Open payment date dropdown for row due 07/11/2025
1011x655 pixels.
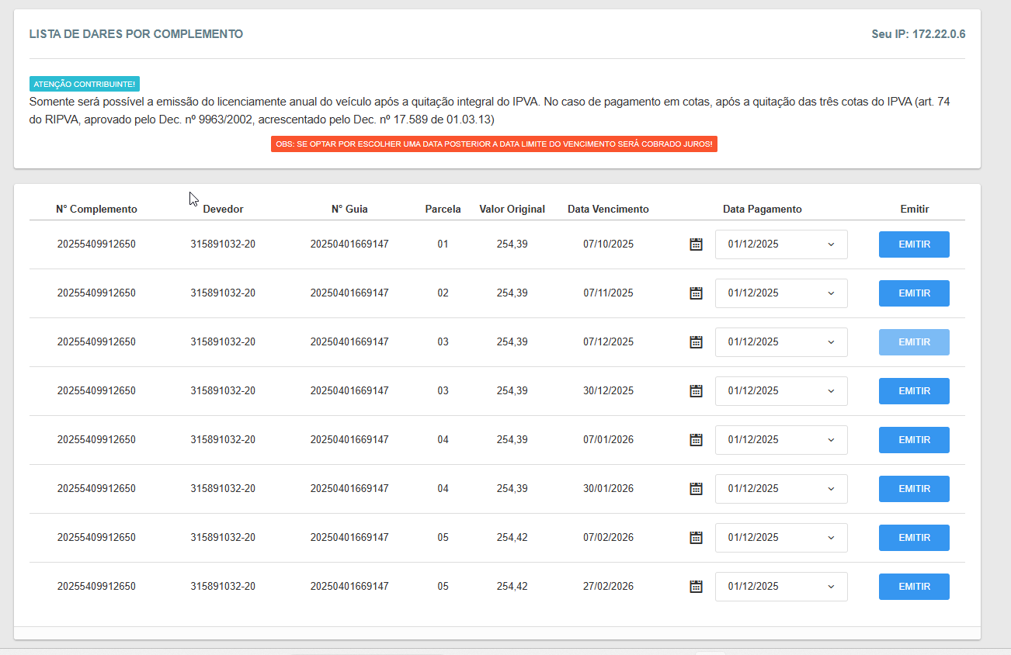780,293
